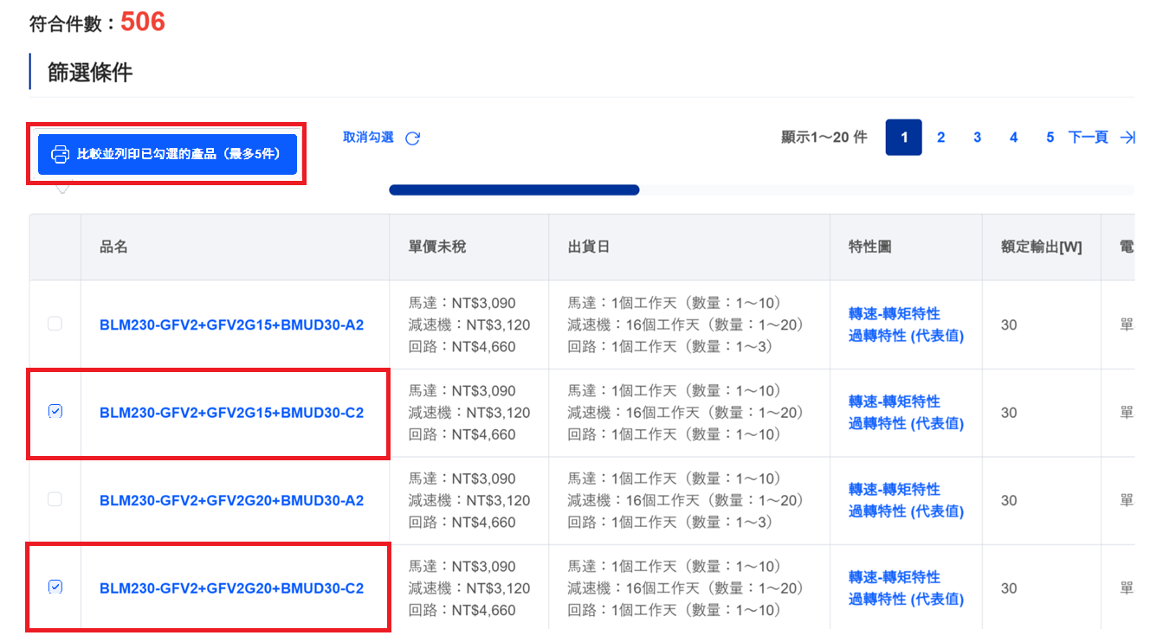1150x642 pixels.
Task: Jump to last page arrow icon
Action: [1127, 138]
